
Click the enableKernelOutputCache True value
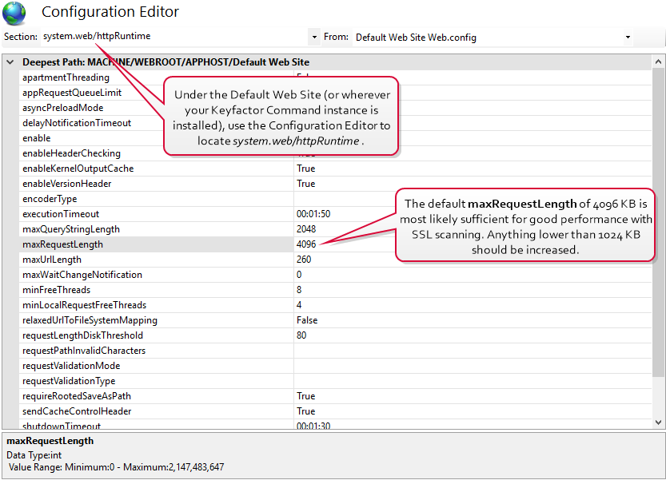[x=305, y=169]
